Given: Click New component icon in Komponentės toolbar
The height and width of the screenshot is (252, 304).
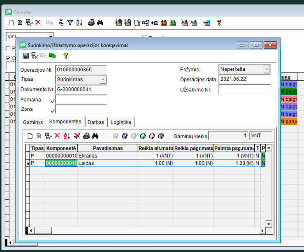Looking at the screenshot, I should pos(30,136).
